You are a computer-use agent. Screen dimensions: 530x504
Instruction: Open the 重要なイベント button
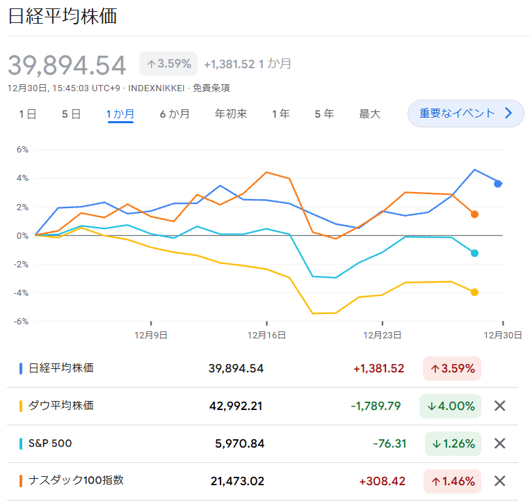tap(466, 113)
